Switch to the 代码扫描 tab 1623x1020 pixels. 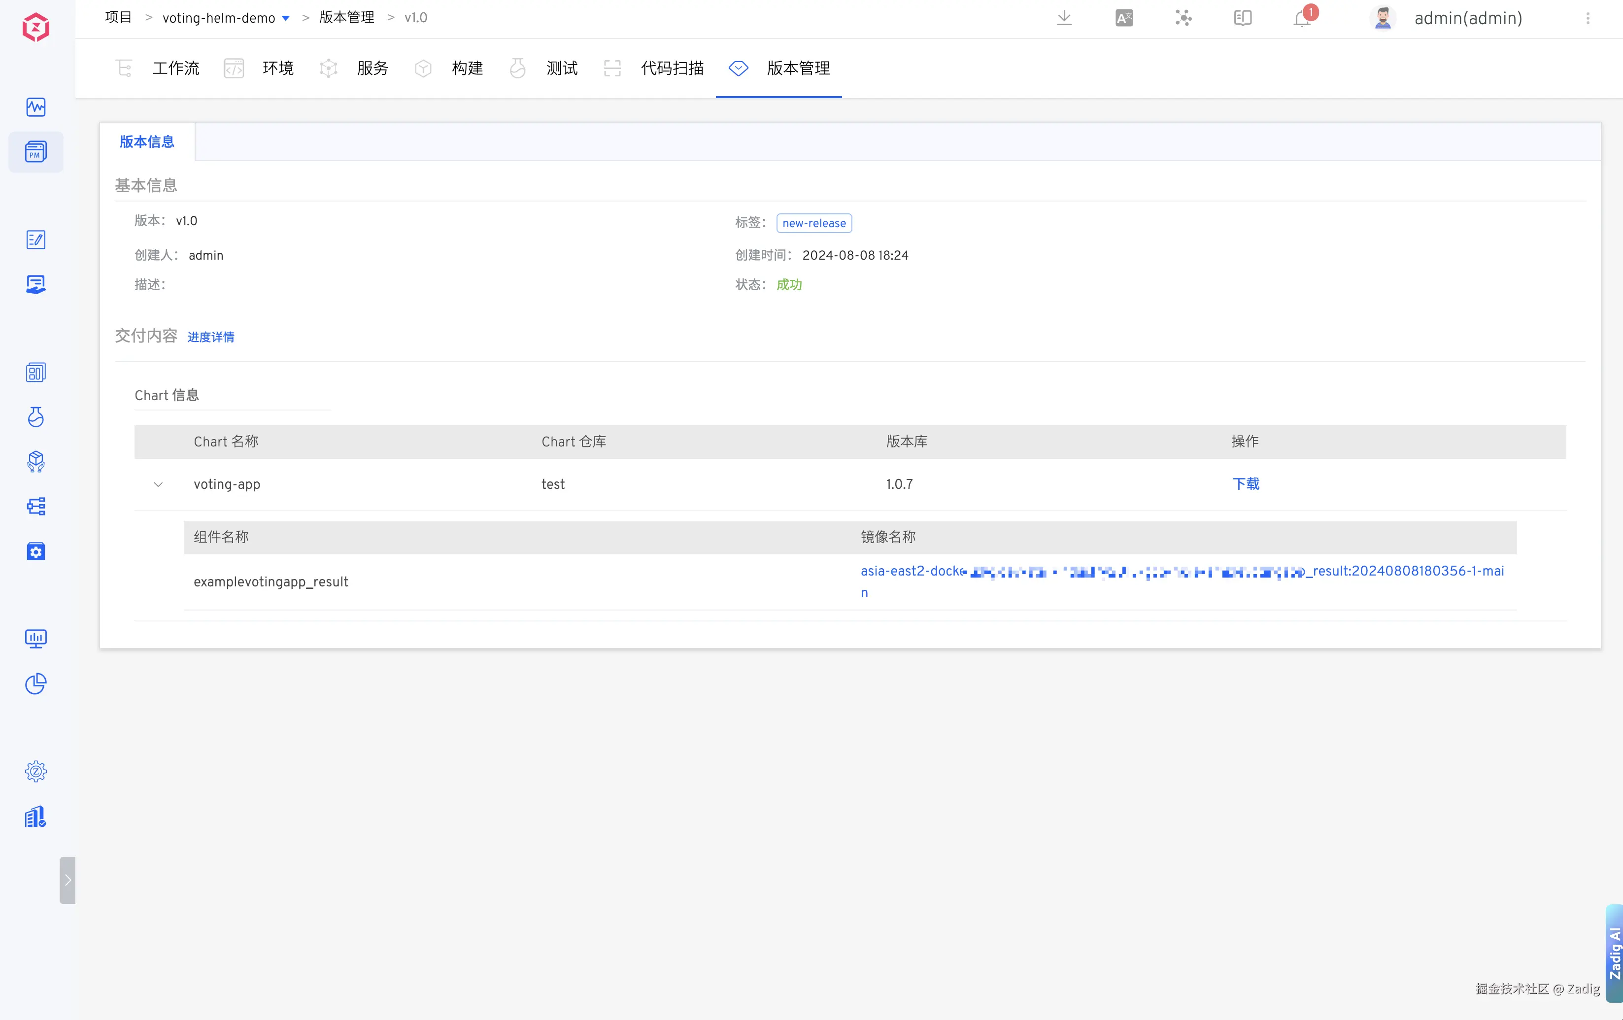coord(671,68)
